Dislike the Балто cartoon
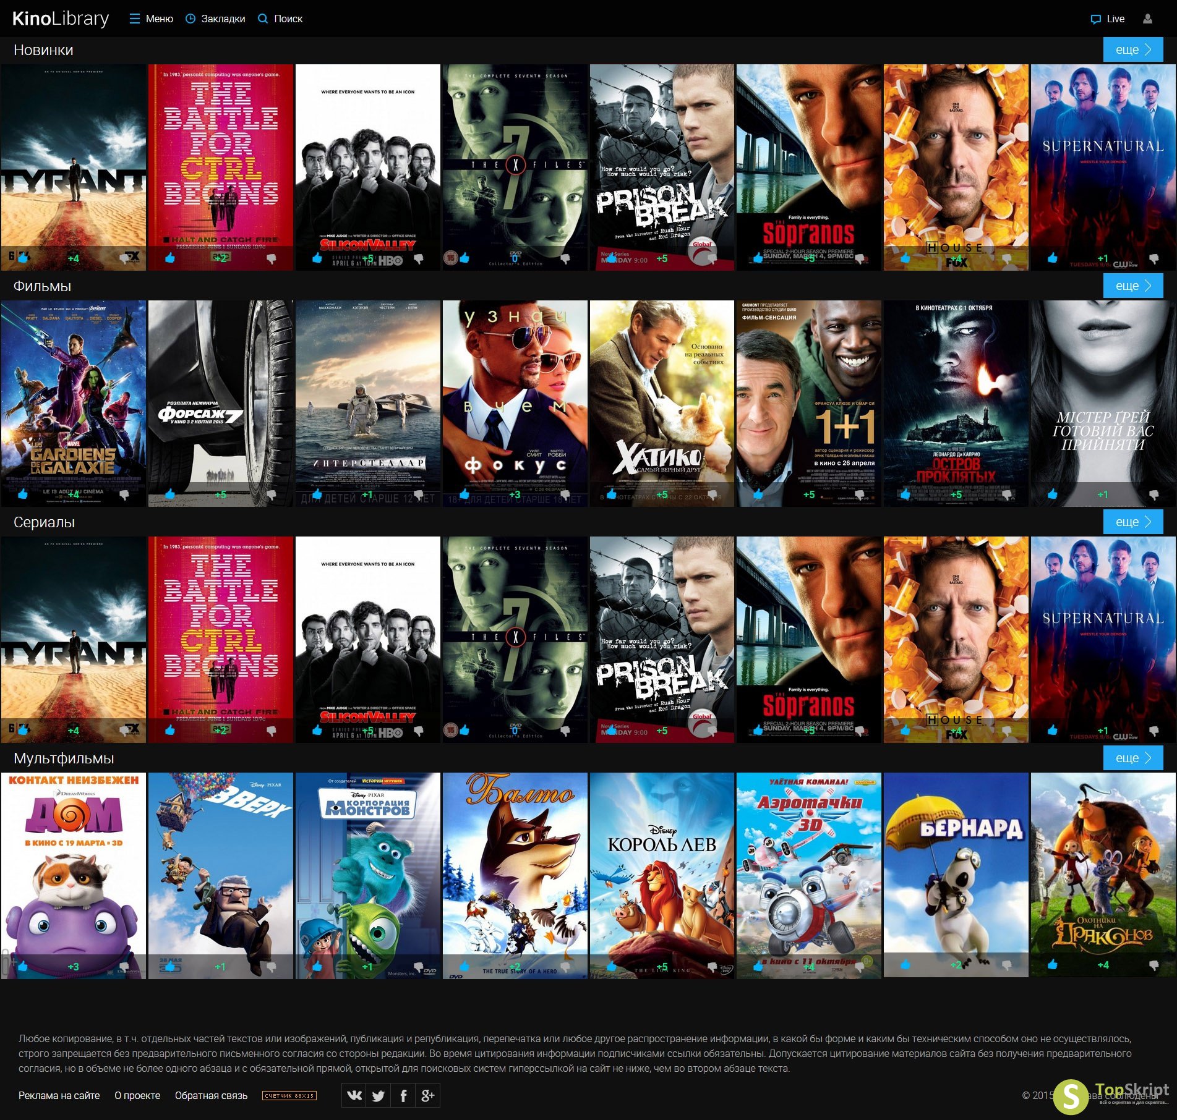 click(565, 967)
